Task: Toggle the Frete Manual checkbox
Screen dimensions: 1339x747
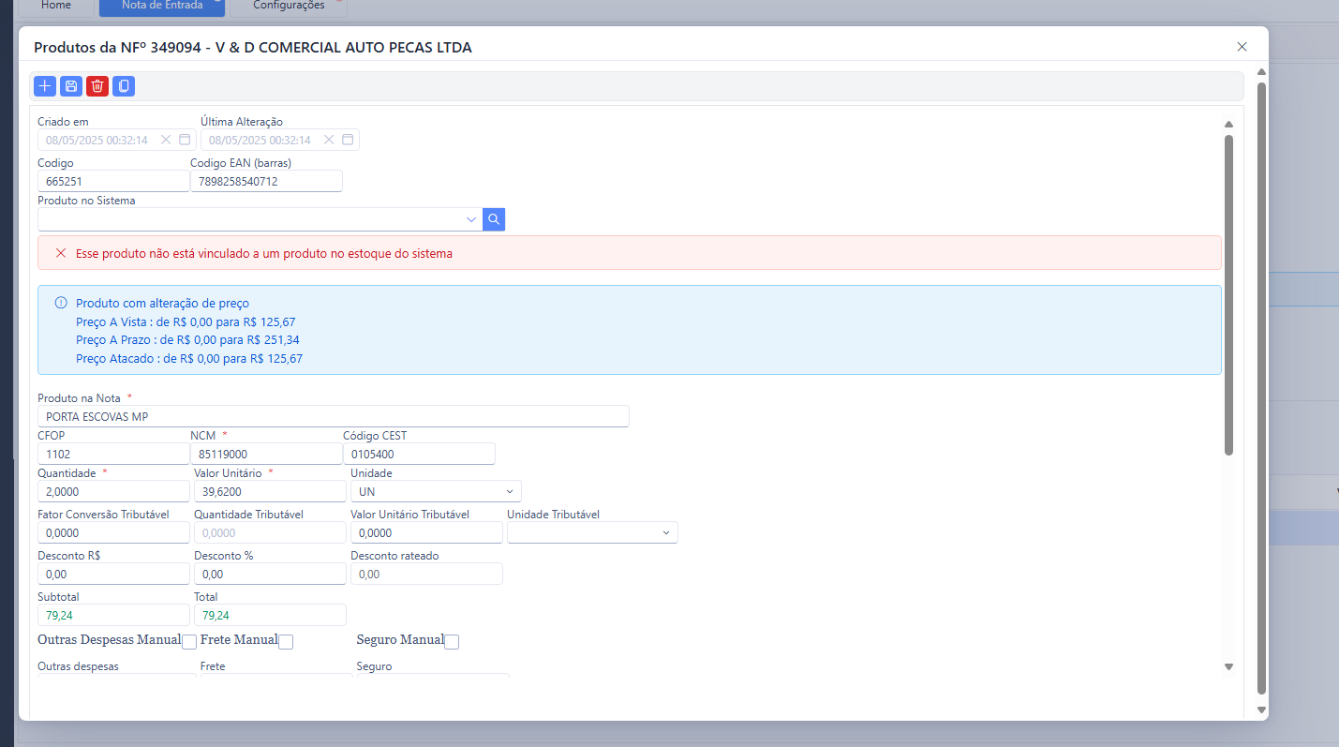Action: [286, 642]
